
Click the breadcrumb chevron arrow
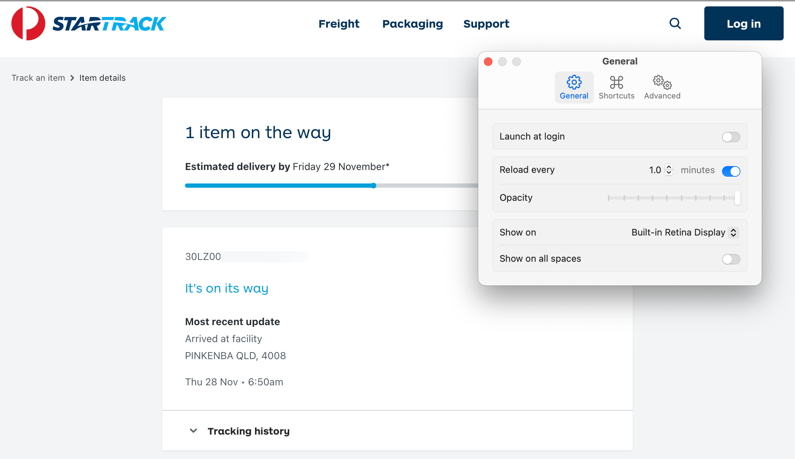[x=72, y=78]
